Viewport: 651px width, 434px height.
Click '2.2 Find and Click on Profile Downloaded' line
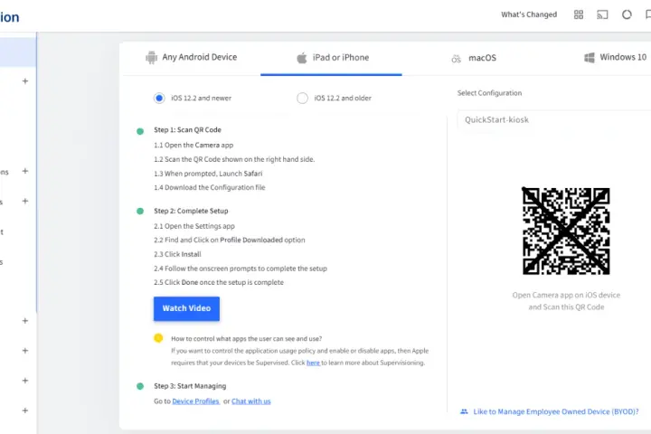tap(229, 240)
